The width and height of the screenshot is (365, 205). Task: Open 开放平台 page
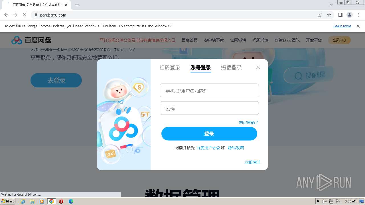[x=314, y=40]
